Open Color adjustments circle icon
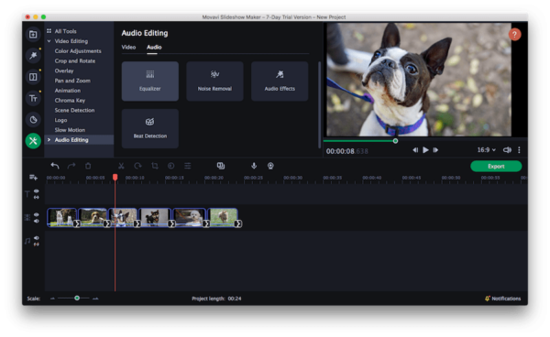Screen dimensions: 550x337 [170, 166]
